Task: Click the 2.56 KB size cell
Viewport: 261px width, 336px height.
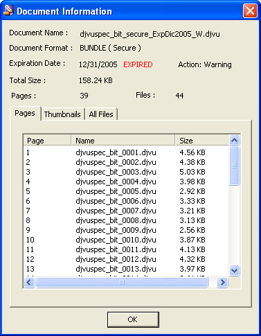Action: 192,230
